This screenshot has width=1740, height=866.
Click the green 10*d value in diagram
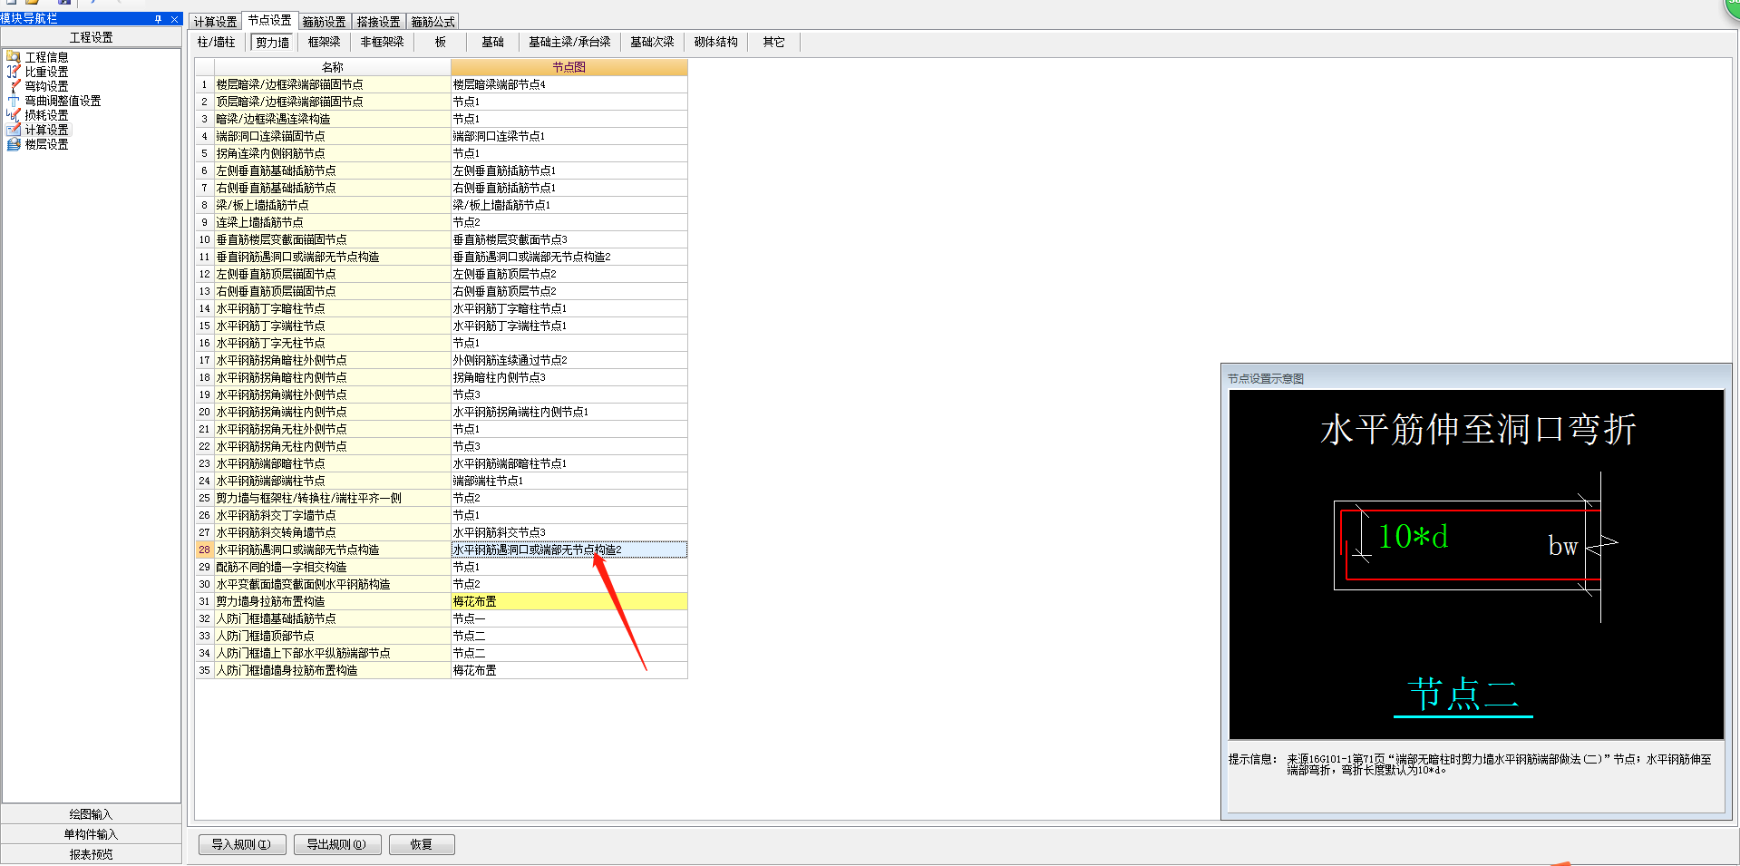point(1413,537)
